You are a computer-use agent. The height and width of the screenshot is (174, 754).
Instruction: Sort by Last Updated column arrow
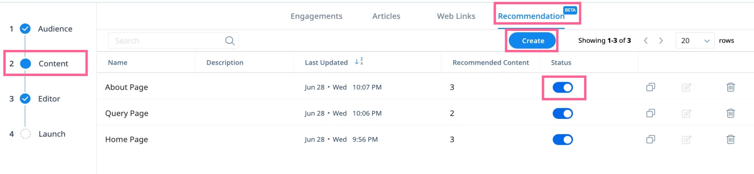[359, 62]
